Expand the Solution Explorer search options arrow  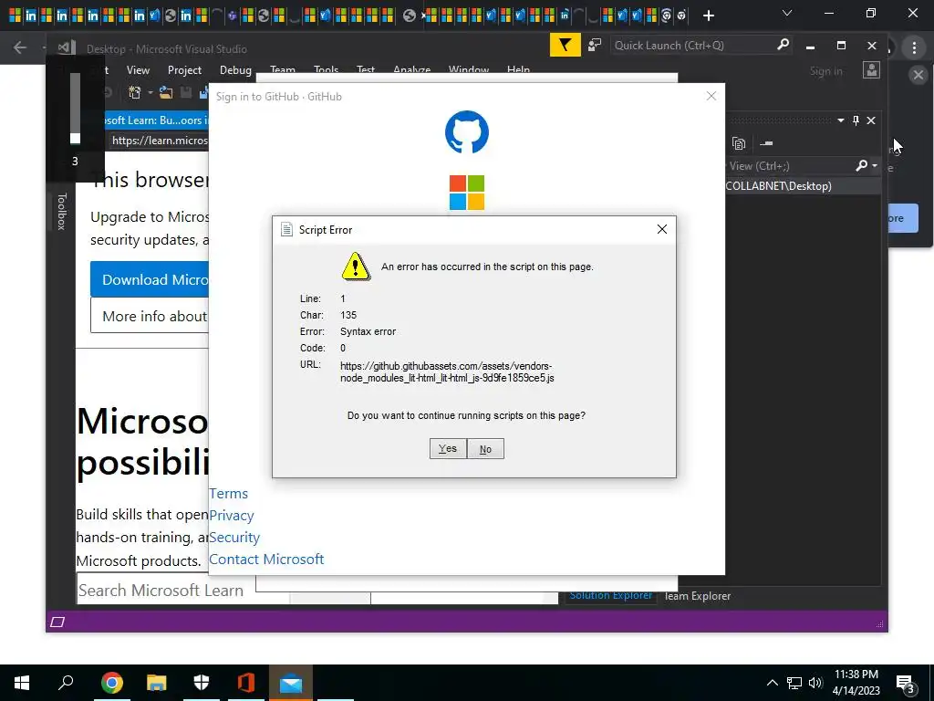(875, 166)
